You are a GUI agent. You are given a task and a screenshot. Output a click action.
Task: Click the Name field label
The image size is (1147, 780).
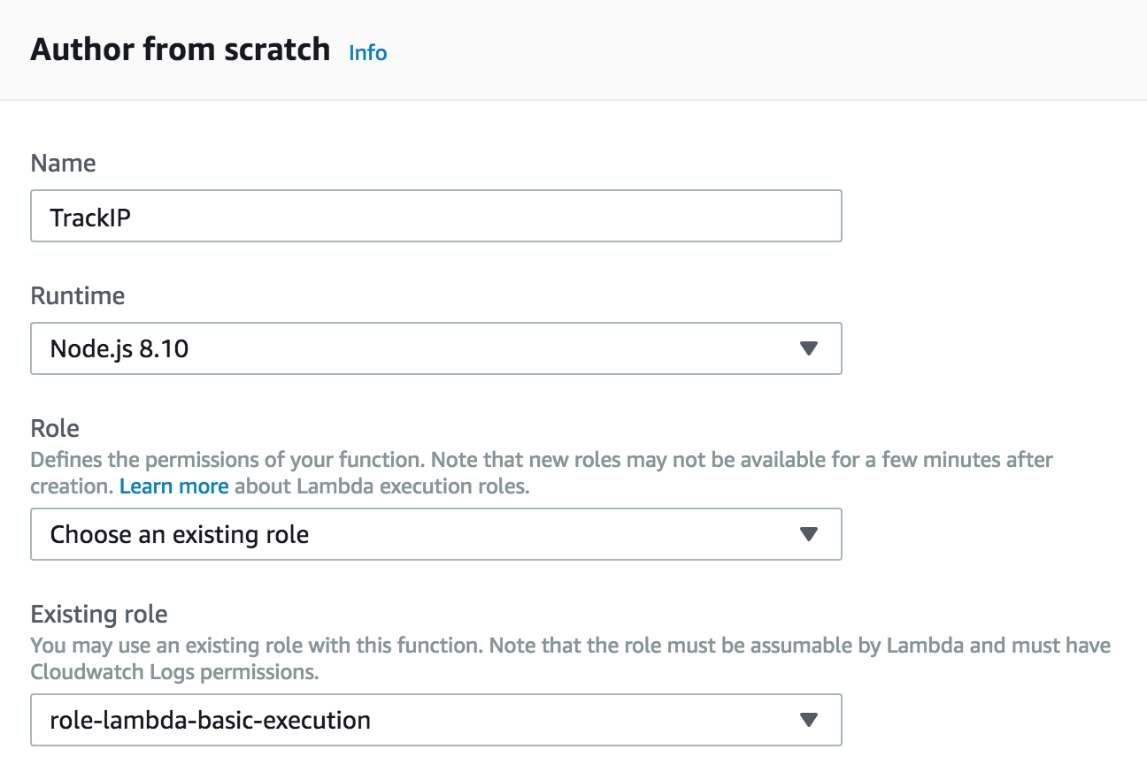point(63,164)
